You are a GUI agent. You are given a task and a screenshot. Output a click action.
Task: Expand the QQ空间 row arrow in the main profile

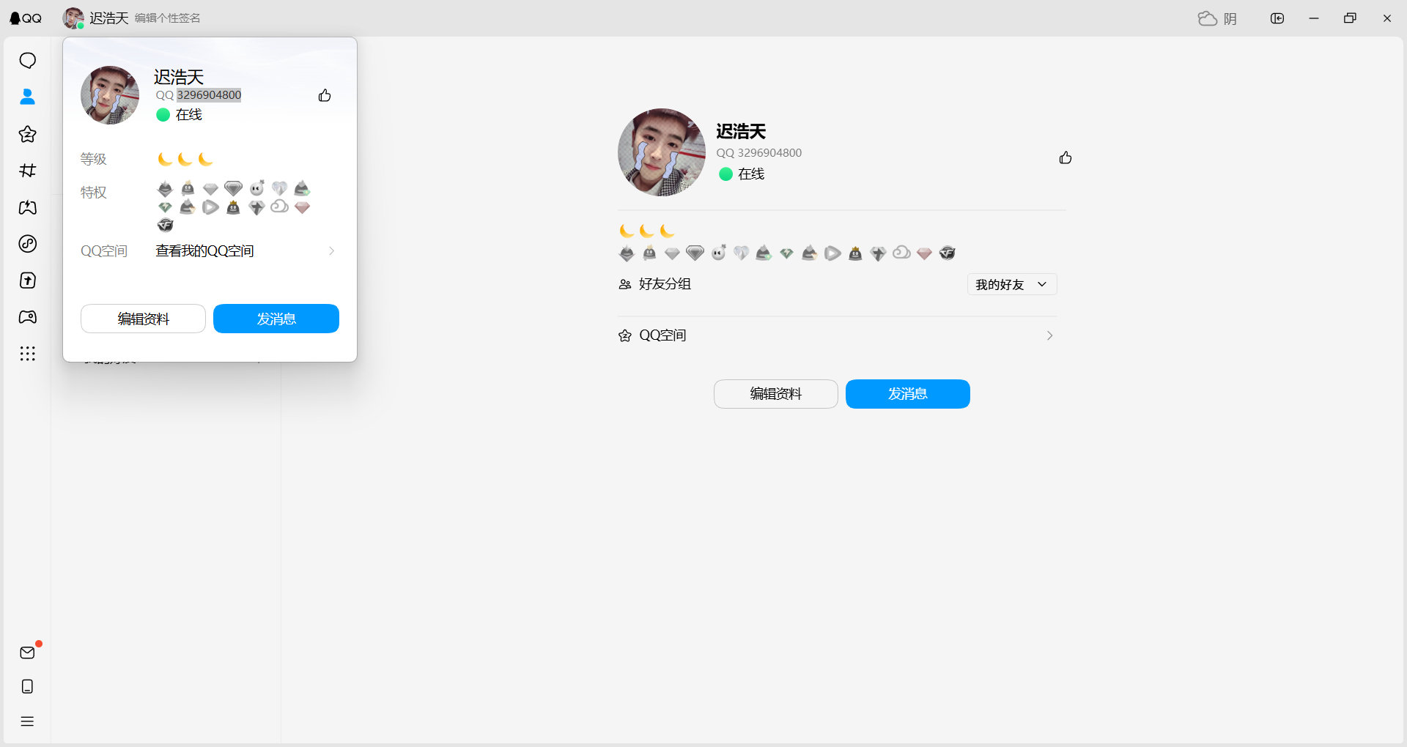1050,335
